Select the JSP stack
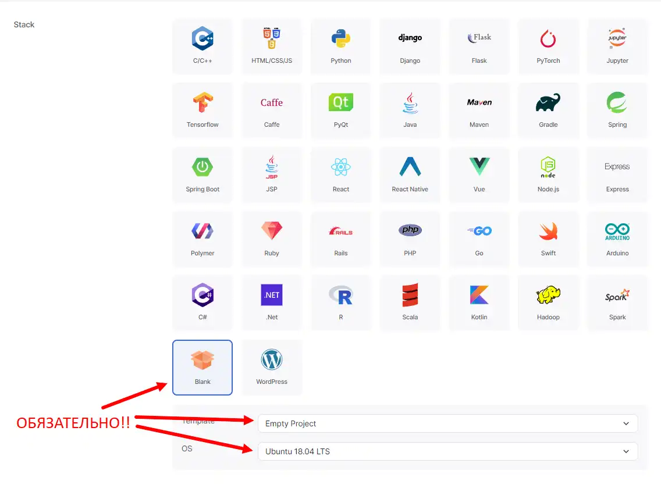This screenshot has width=661, height=488. (272, 175)
